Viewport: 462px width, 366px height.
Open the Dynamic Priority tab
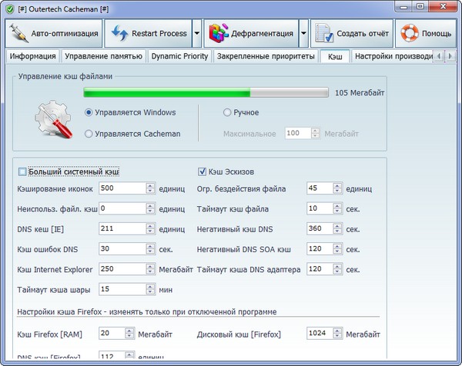click(x=179, y=57)
